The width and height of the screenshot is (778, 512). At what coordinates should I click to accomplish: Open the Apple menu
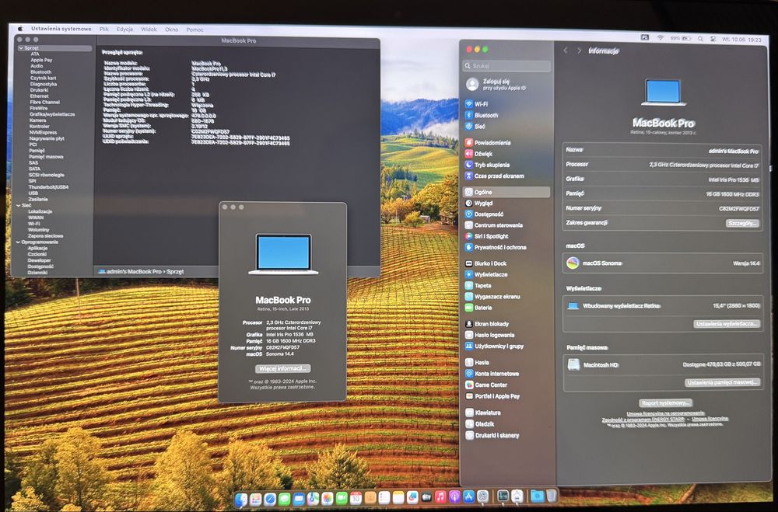(x=20, y=29)
